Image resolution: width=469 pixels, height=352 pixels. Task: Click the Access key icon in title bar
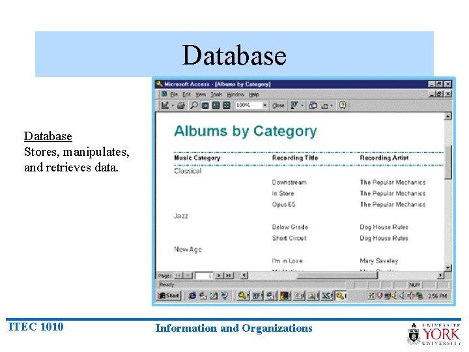pos(160,84)
